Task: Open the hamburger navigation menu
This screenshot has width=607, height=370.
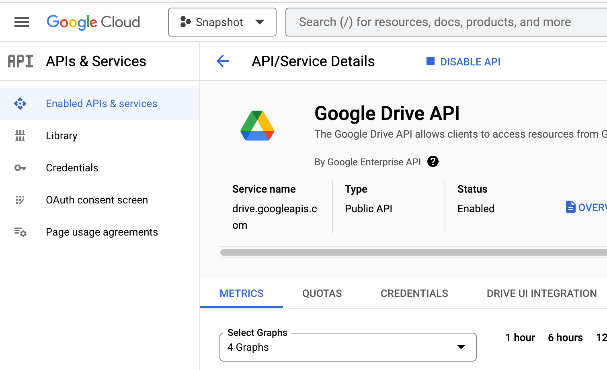Action: 22,22
